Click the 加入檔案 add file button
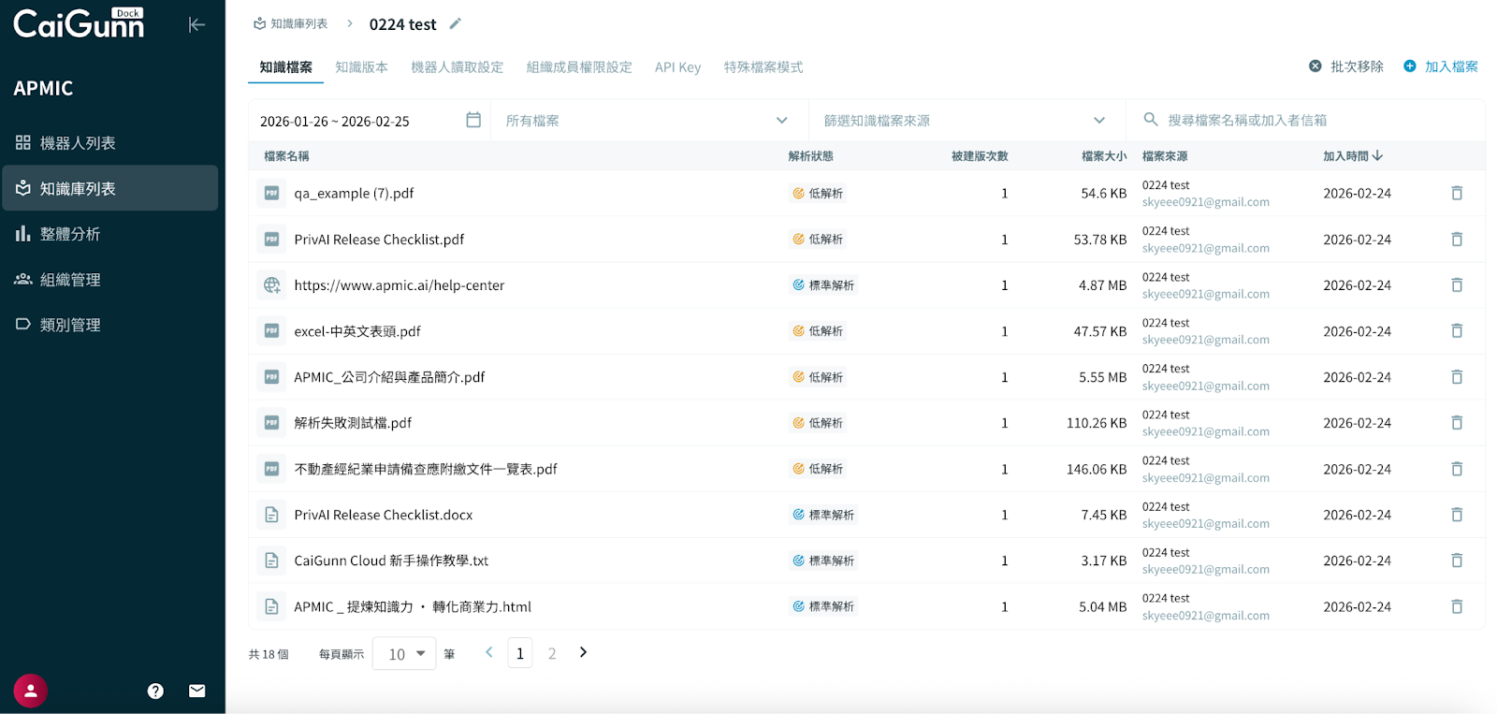Image resolution: width=1497 pixels, height=714 pixels. [1441, 66]
